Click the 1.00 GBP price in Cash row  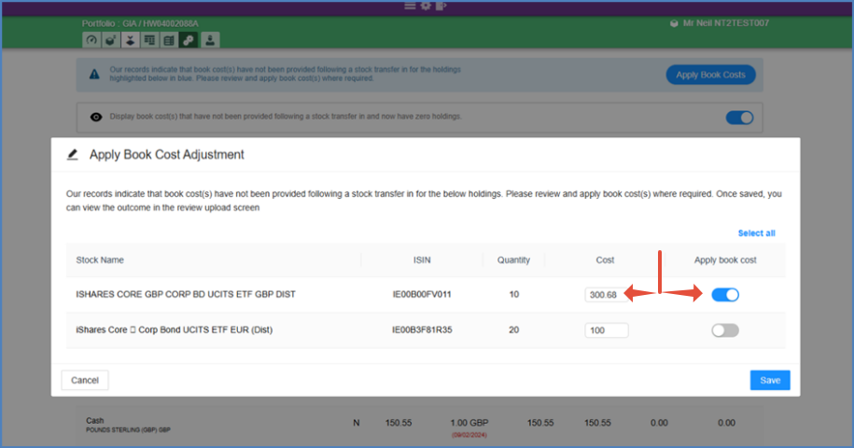click(x=469, y=423)
